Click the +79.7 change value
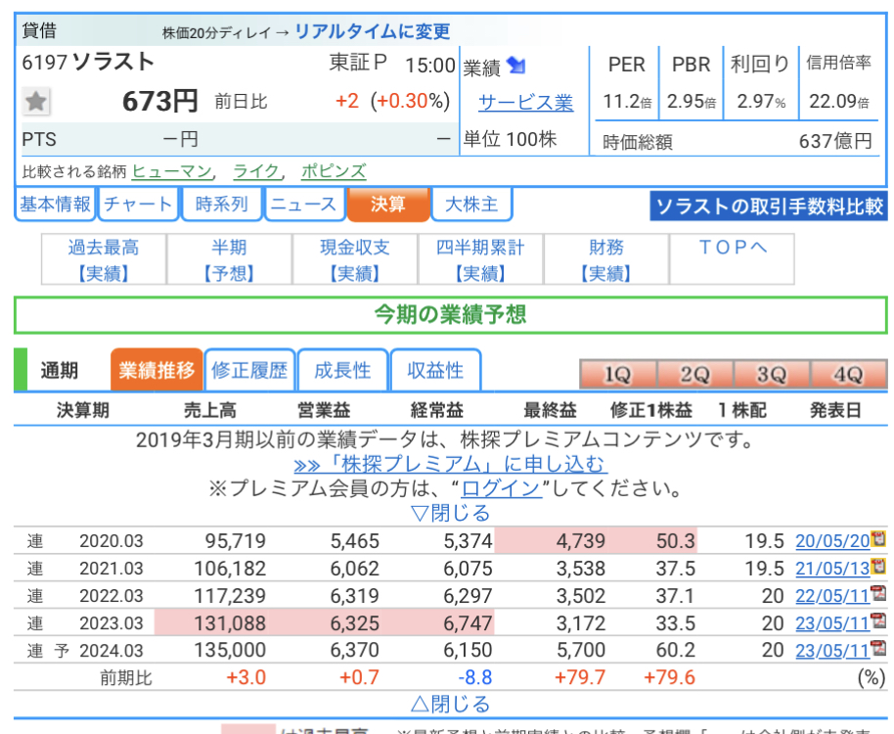The height and width of the screenshot is (734, 894). click(x=580, y=677)
